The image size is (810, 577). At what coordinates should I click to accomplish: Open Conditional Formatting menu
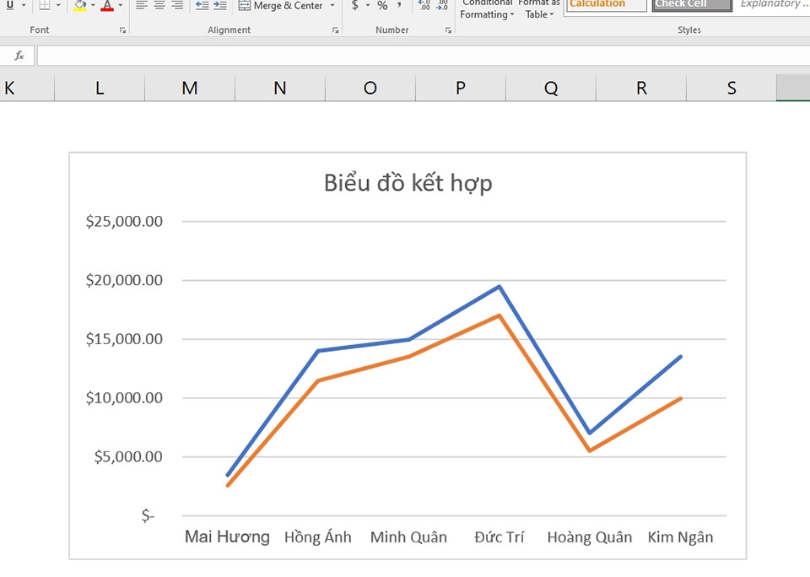pyautogui.click(x=487, y=9)
